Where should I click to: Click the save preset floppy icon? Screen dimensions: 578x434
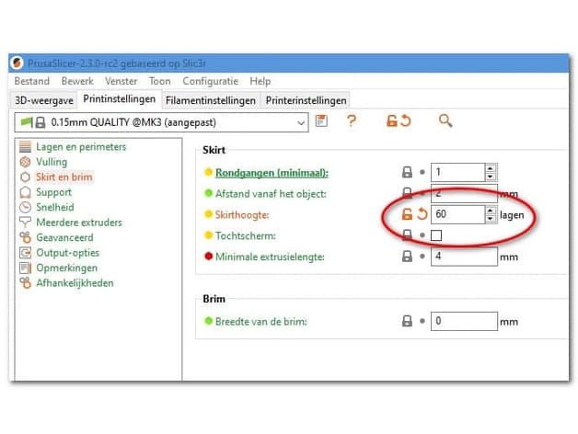pyautogui.click(x=321, y=120)
